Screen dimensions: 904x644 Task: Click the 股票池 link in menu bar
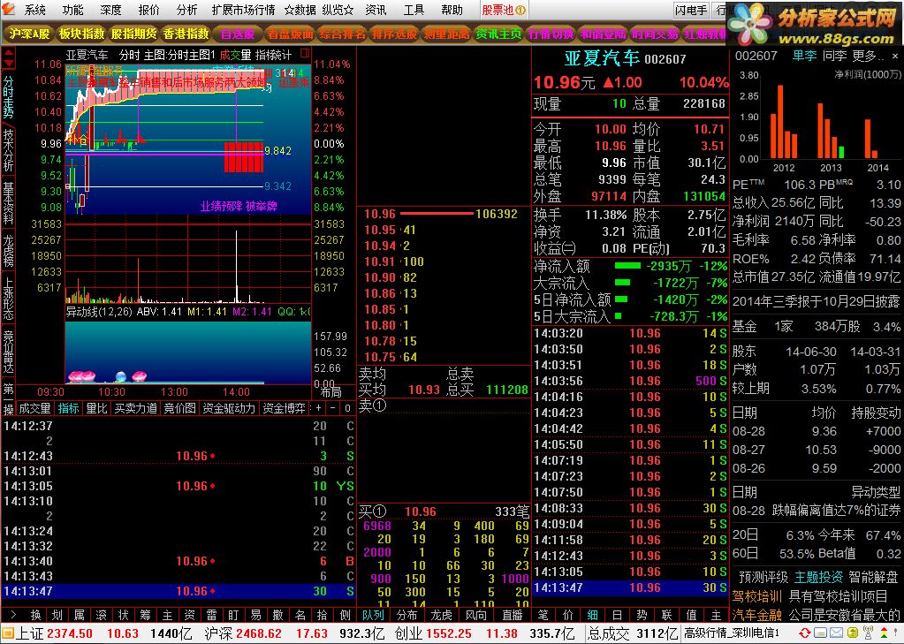(504, 10)
